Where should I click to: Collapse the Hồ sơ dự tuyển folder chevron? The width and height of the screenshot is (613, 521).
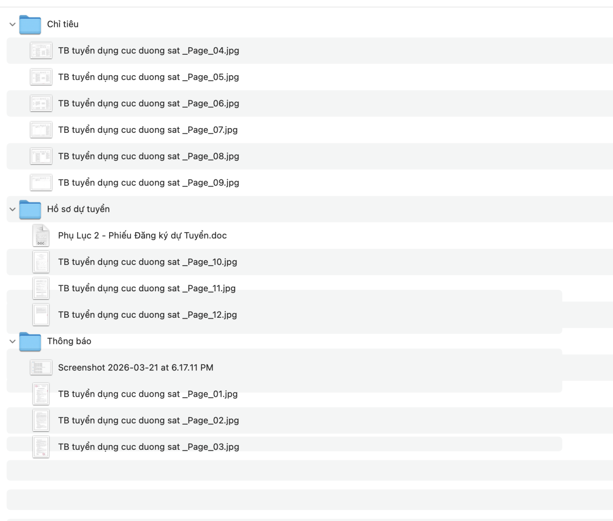12,209
